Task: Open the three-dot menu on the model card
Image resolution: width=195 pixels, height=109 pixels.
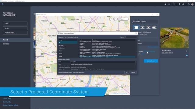Action: 186,51
